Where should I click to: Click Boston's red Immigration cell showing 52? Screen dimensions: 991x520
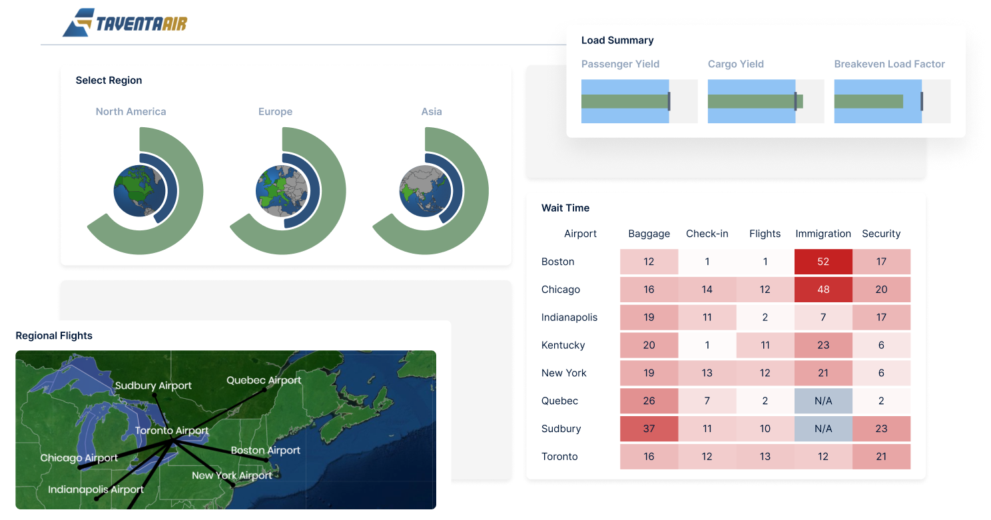point(823,262)
